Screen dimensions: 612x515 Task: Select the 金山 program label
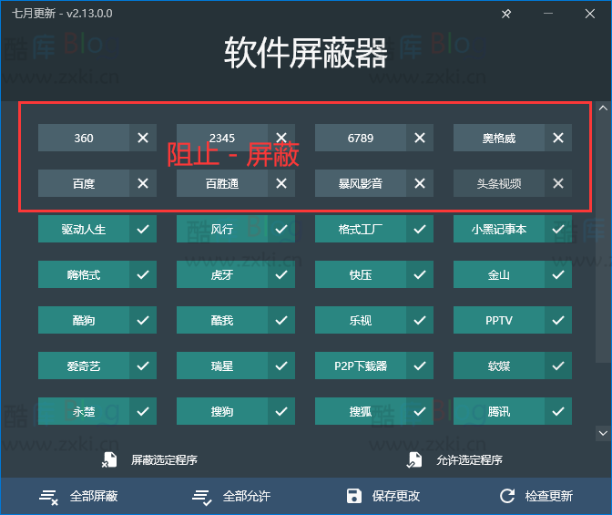coord(499,274)
